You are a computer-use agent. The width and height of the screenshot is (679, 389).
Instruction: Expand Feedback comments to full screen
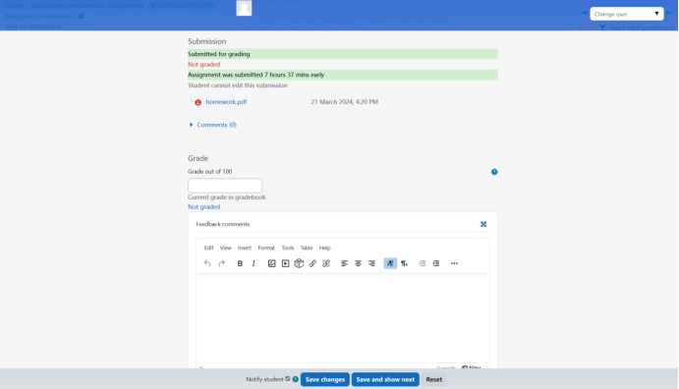(483, 224)
